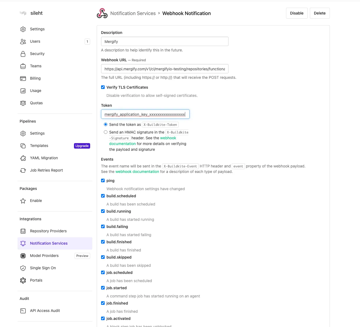360x327 pixels.
Task: Uncheck Verify TLS Certificates
Action: [x=103, y=87]
